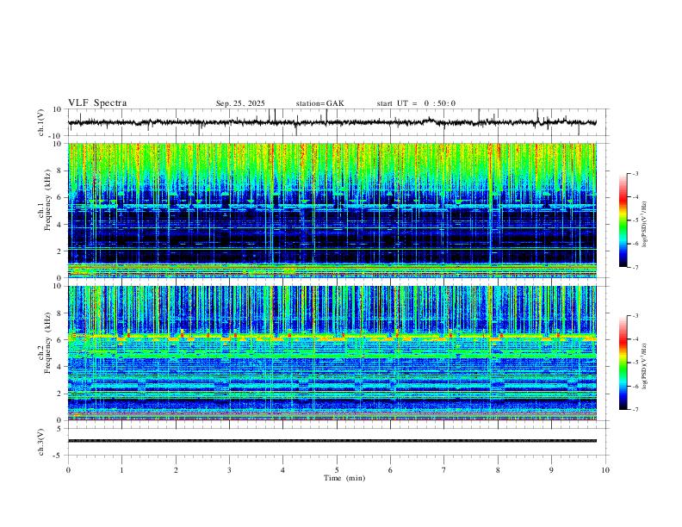Click the ch.3(V) flat trace panel
Viewport: 682px width, 527px height.
338,442
